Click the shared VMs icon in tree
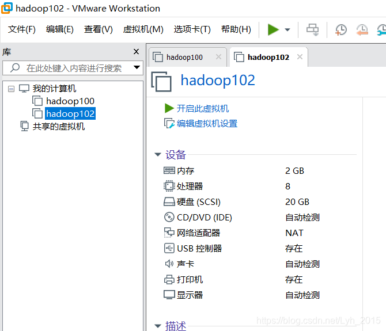This screenshot has height=331, width=386. point(24,126)
